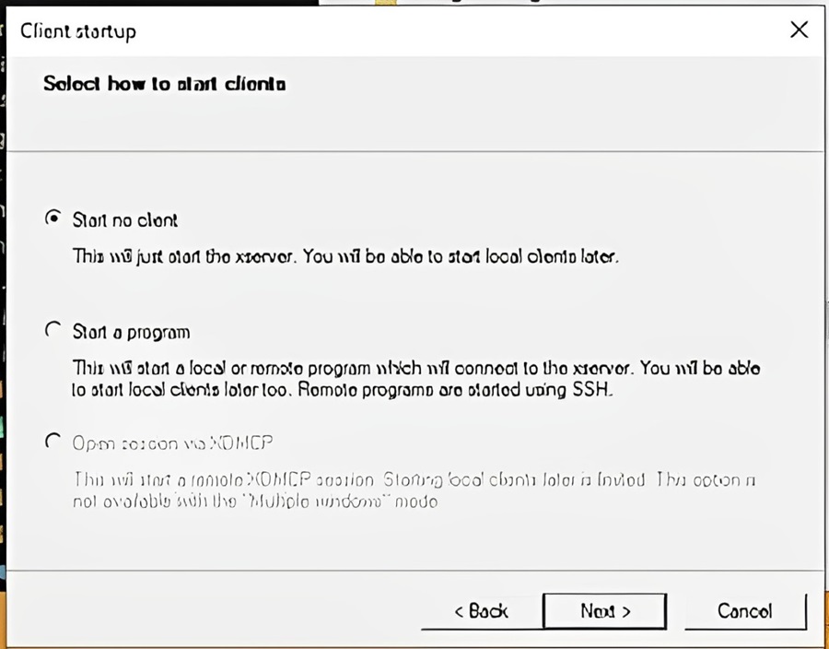Viewport: 829px width, 649px height.
Task: Click the local or remote program description line
Action: 416,368
